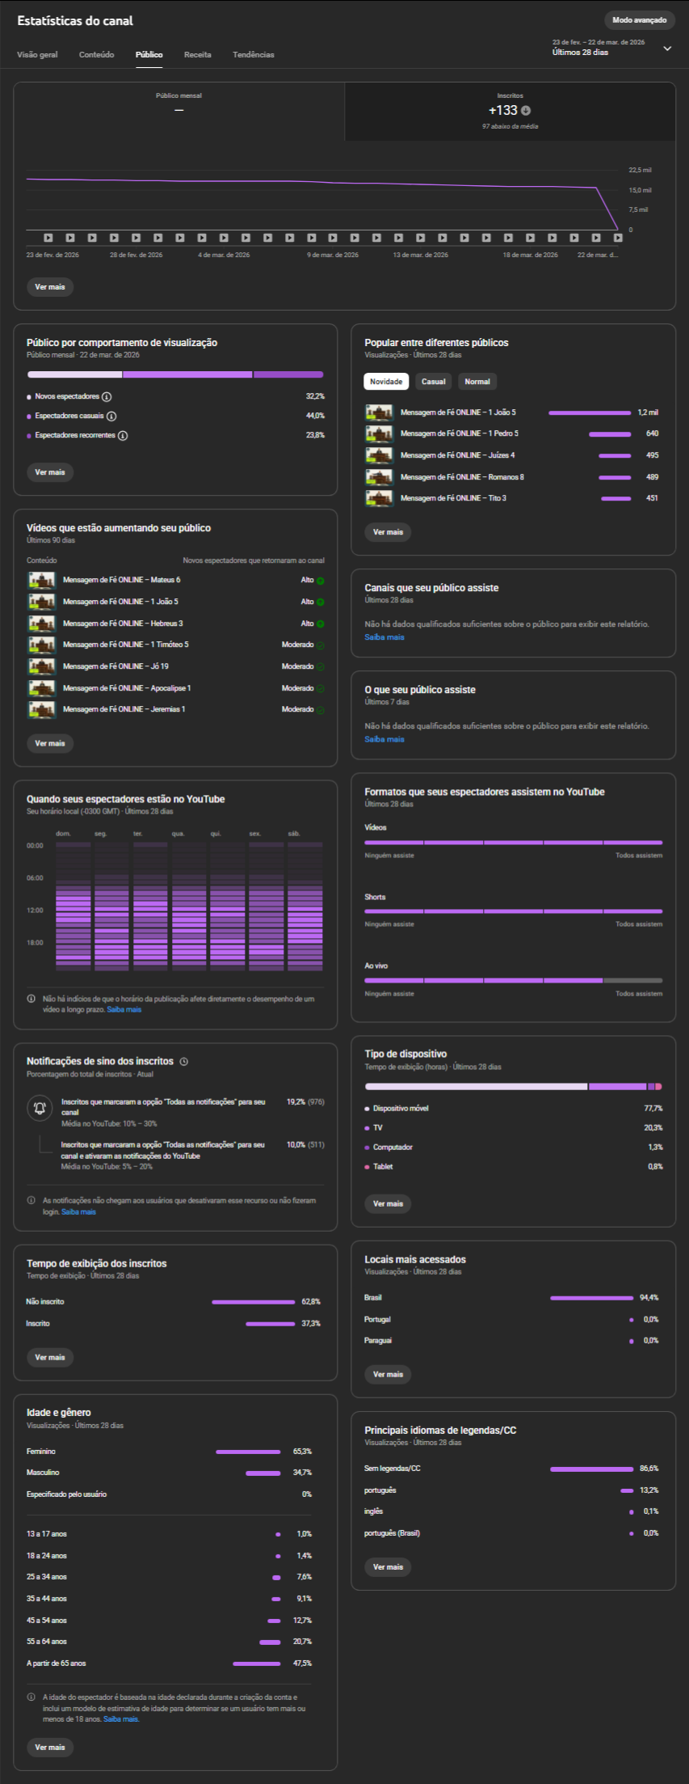Click Saiba mais about viewer age estimate

121,1719
